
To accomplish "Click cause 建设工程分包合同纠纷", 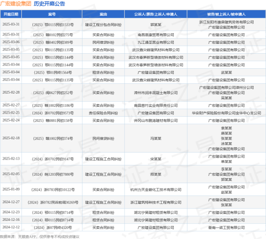I will pos(103,25).
